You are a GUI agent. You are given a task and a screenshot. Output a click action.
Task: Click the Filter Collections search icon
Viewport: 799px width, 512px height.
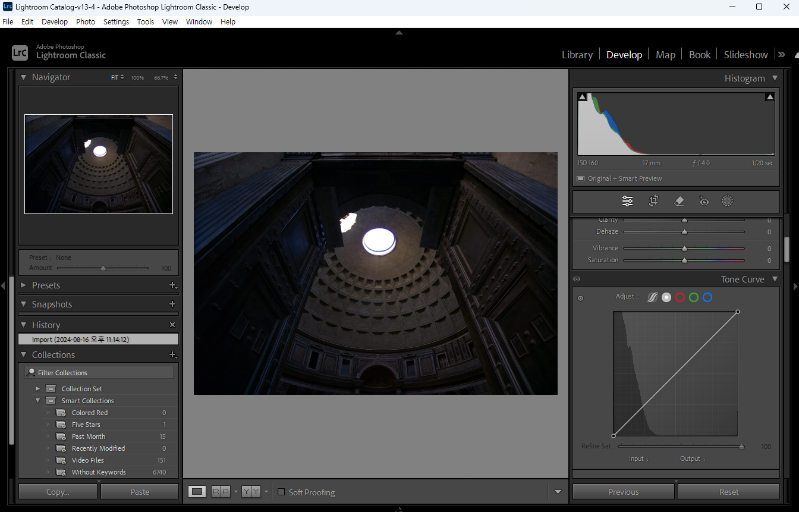click(31, 372)
